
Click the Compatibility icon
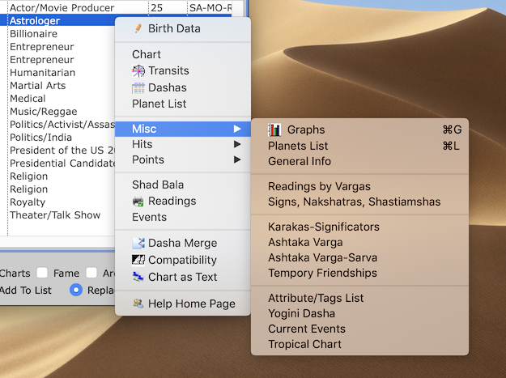[138, 260]
